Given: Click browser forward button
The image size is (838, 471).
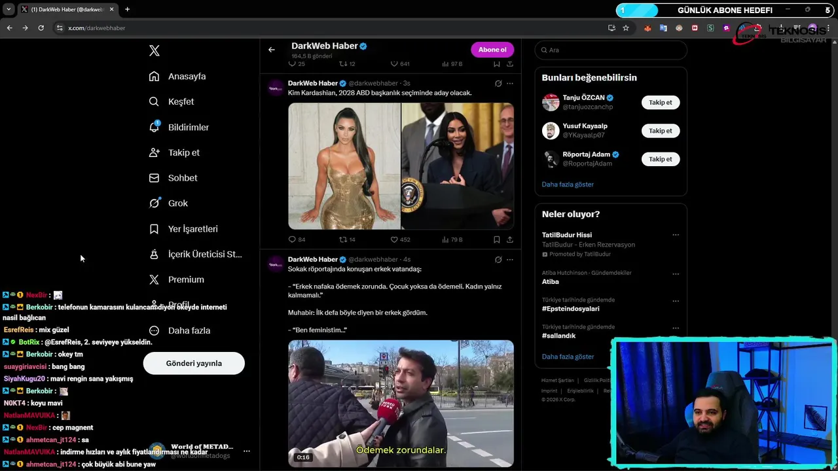Looking at the screenshot, I should 25,28.
